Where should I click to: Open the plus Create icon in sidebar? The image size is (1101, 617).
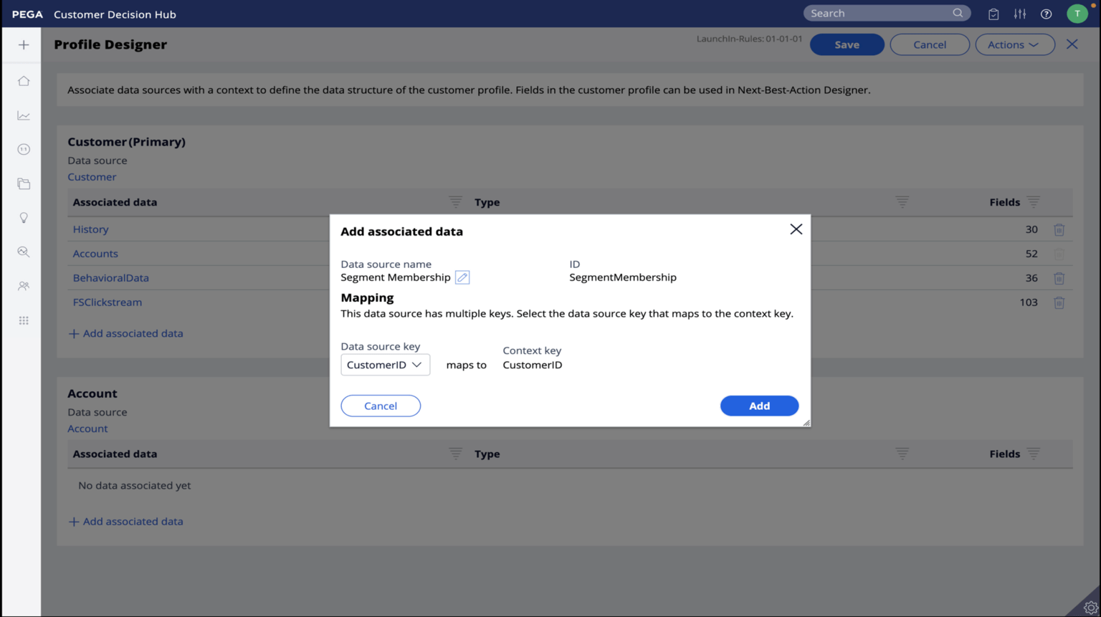click(x=24, y=45)
